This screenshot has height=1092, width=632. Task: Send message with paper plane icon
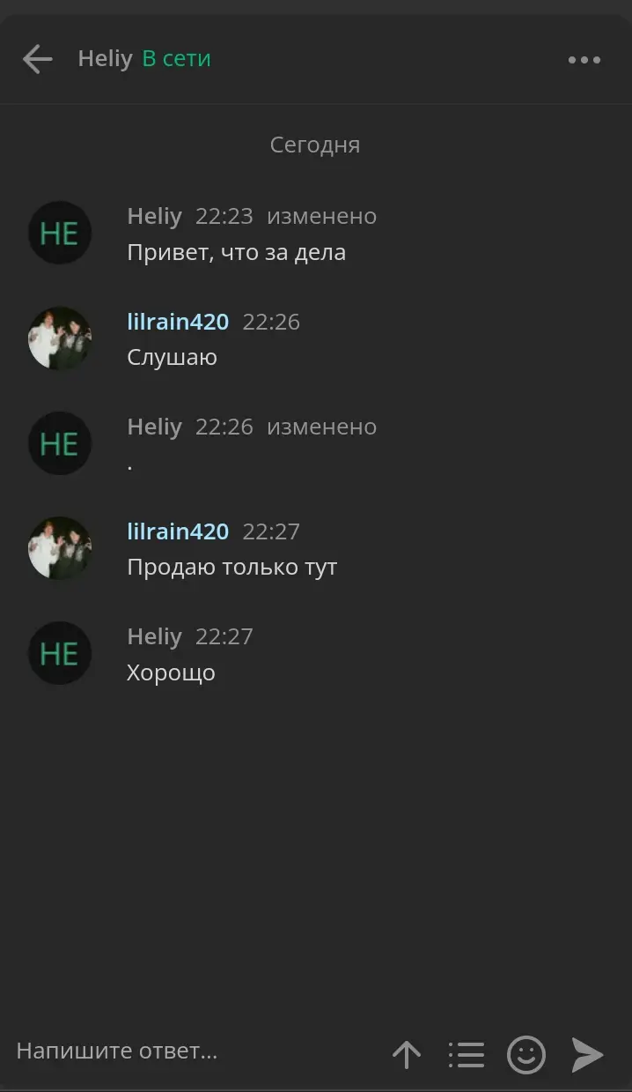pos(587,1054)
